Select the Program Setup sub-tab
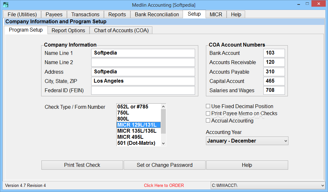Screen dimensions: 328x192 pyautogui.click(x=26, y=30)
